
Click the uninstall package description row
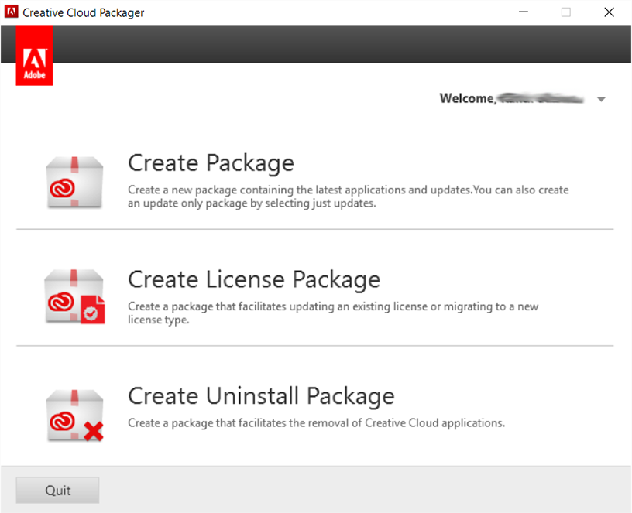(316, 423)
